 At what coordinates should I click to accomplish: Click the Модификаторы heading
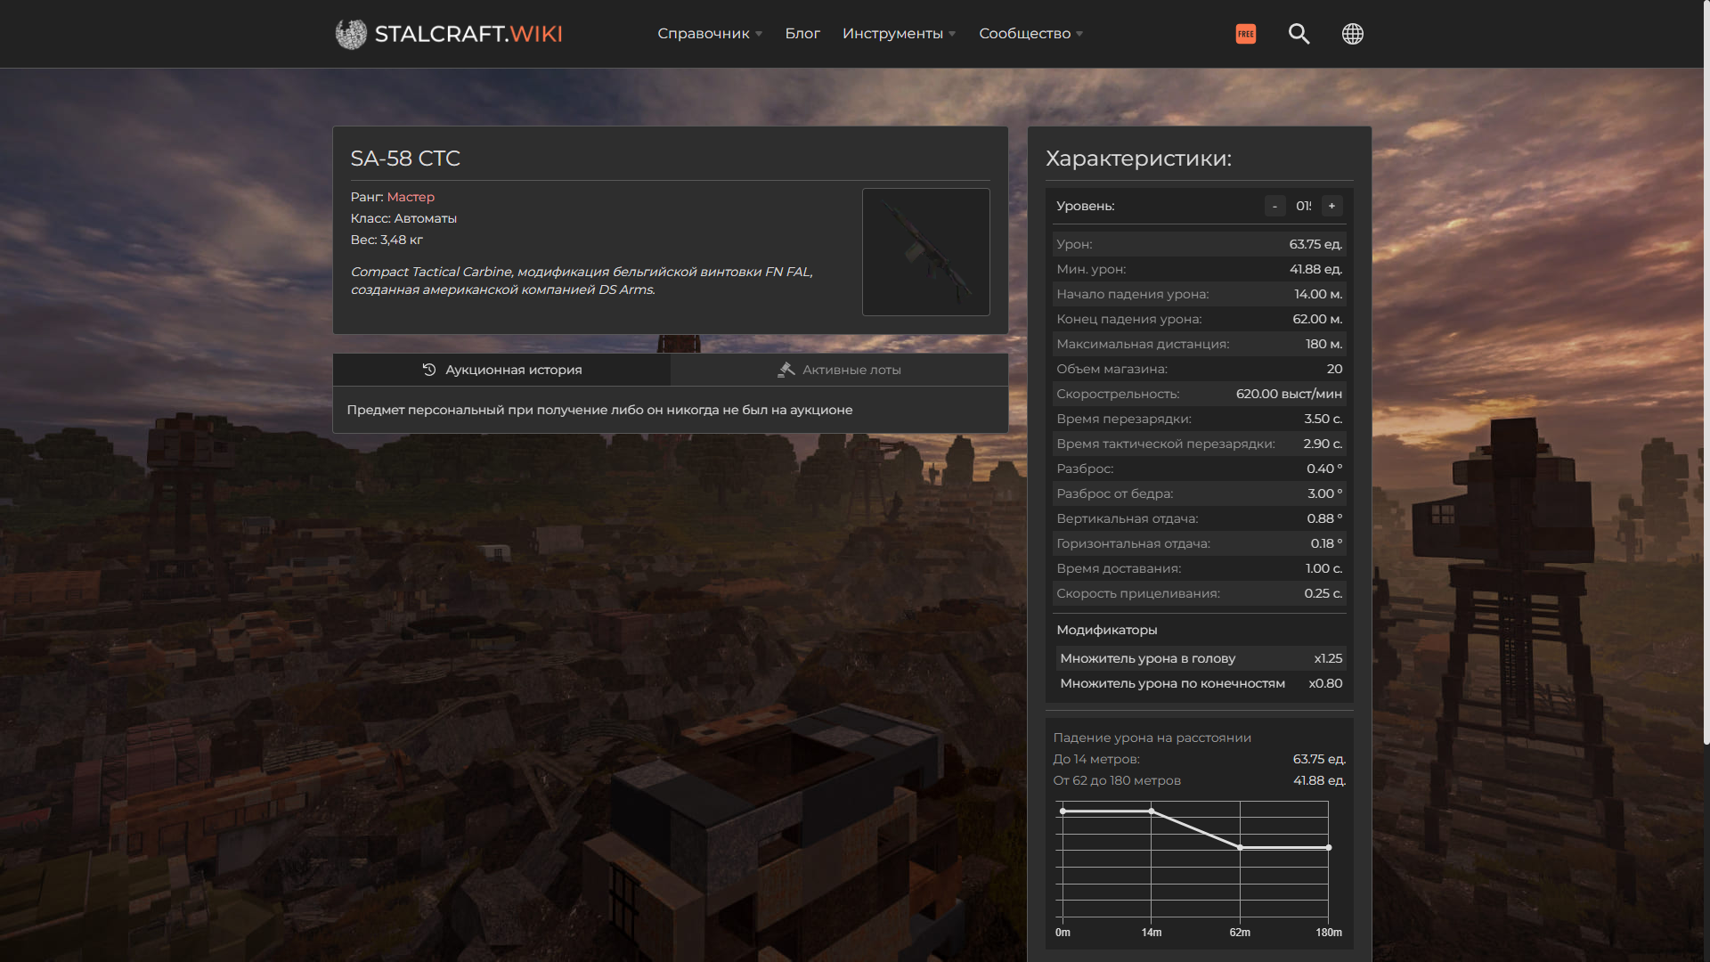click(1107, 630)
